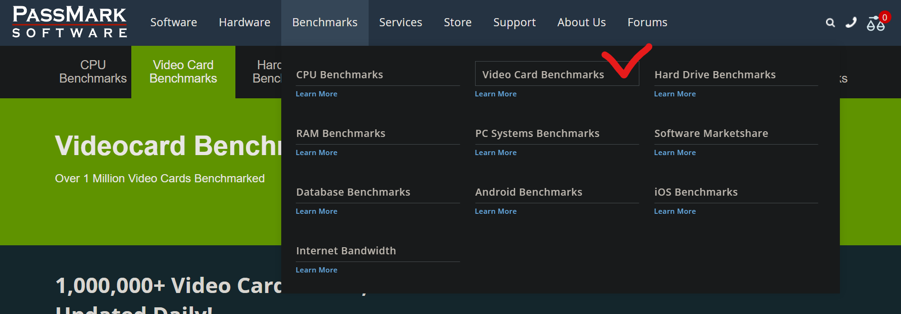Click Learn More under Video Card Benchmarks
This screenshot has height=314, width=901.
496,94
